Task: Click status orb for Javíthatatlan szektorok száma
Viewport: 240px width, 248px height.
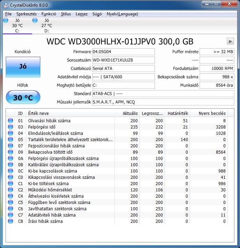Action: (x=10, y=209)
